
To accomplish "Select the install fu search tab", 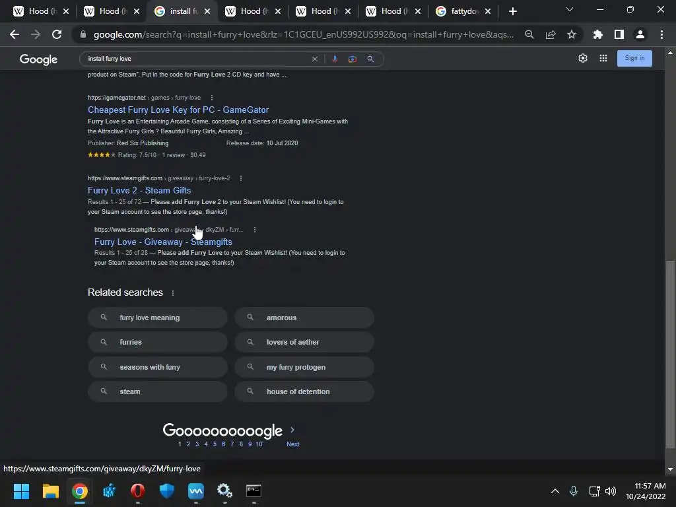I will [x=182, y=11].
